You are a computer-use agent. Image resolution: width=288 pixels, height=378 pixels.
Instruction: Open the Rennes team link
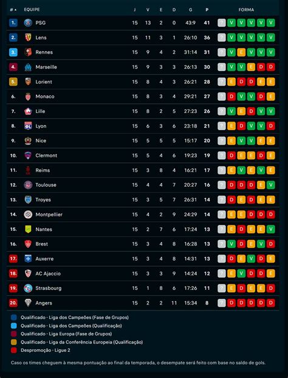pyautogui.click(x=44, y=52)
